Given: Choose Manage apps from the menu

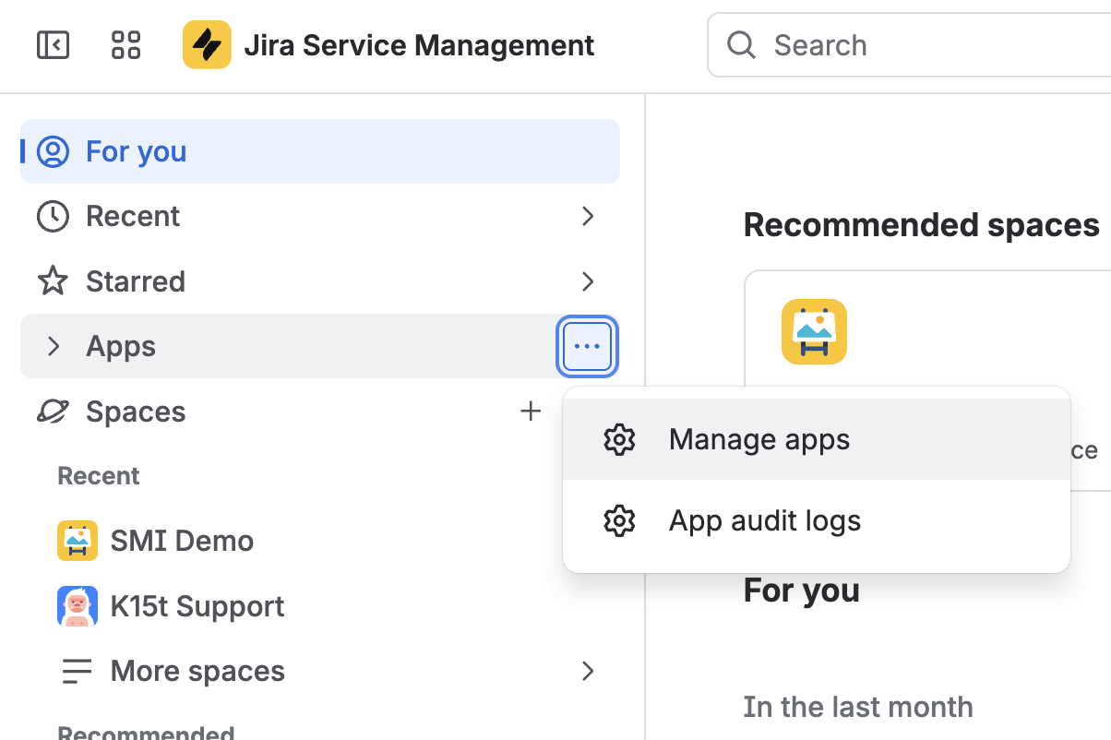Looking at the screenshot, I should coord(817,439).
